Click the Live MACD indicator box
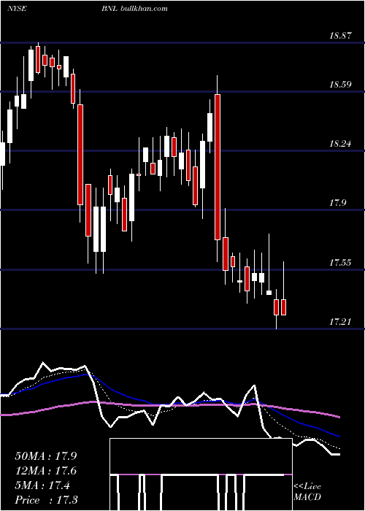The height and width of the screenshot is (511, 365). 201,474
